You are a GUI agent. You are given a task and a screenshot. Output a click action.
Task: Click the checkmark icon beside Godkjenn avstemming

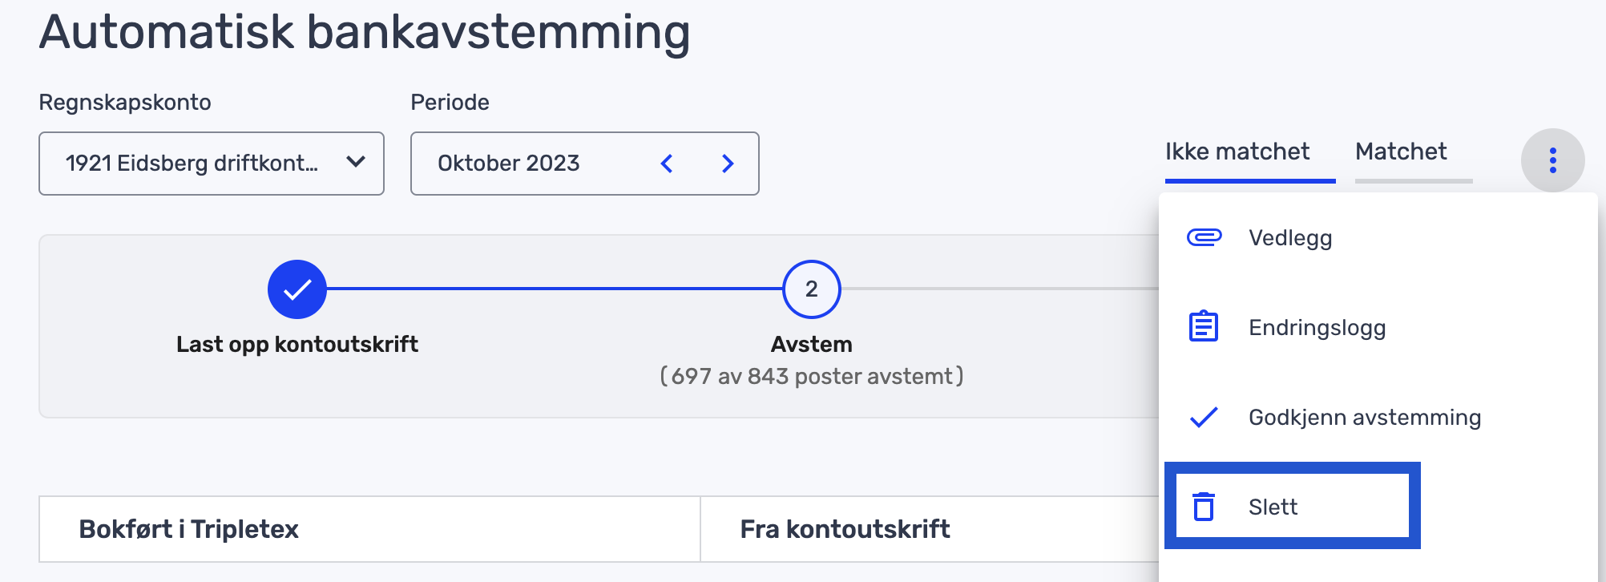pos(1202,417)
